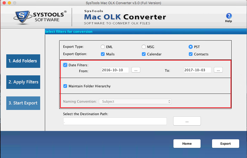Click the 'Select the Destination Path:' label
The height and width of the screenshot is (158, 247).
click(x=86, y=114)
